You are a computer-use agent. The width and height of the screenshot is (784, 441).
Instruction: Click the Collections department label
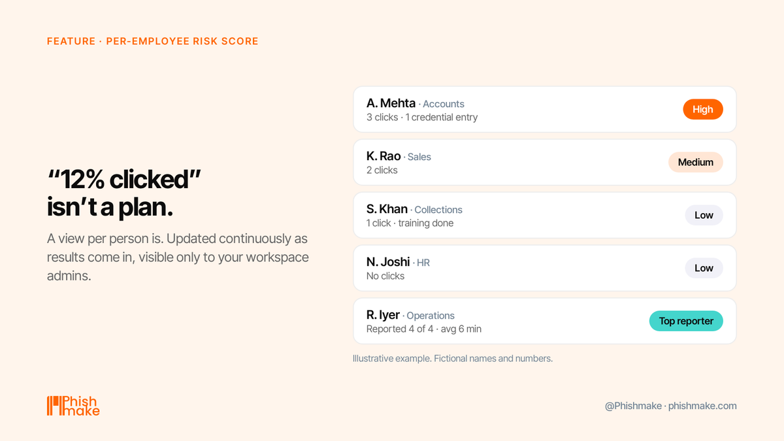coord(438,210)
